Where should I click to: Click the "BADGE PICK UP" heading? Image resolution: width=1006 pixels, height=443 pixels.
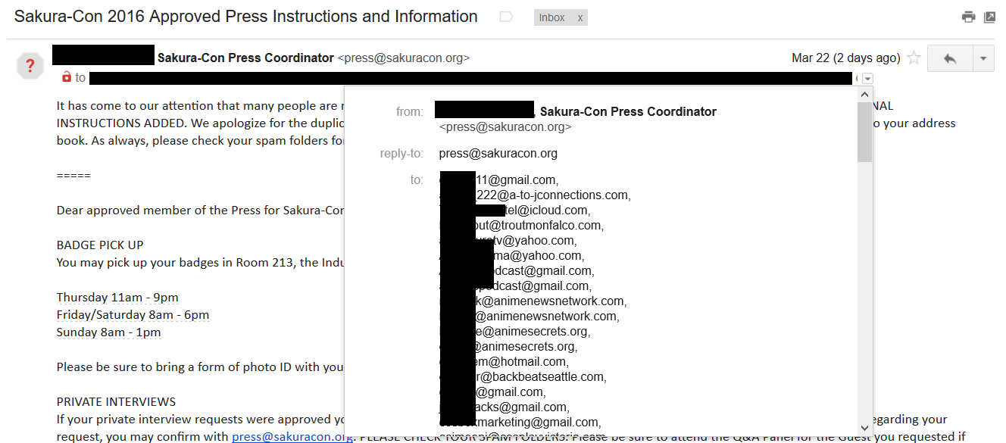[100, 245]
